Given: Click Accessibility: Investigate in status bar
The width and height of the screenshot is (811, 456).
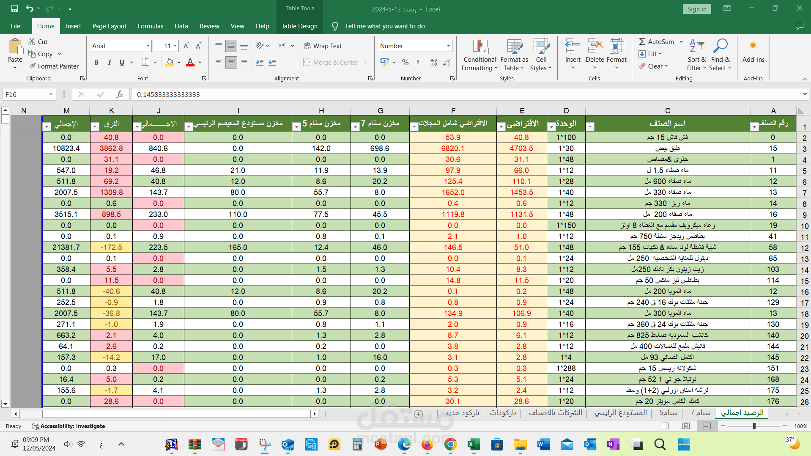Looking at the screenshot, I should point(68,426).
